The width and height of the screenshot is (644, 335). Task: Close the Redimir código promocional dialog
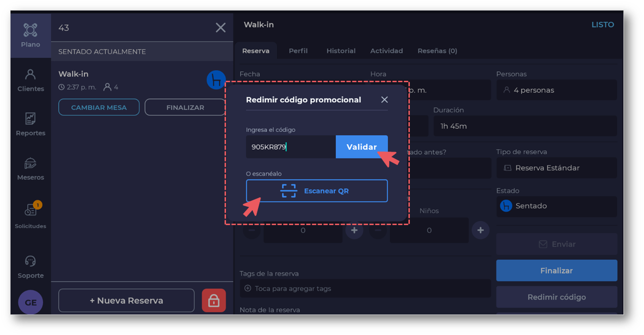384,100
